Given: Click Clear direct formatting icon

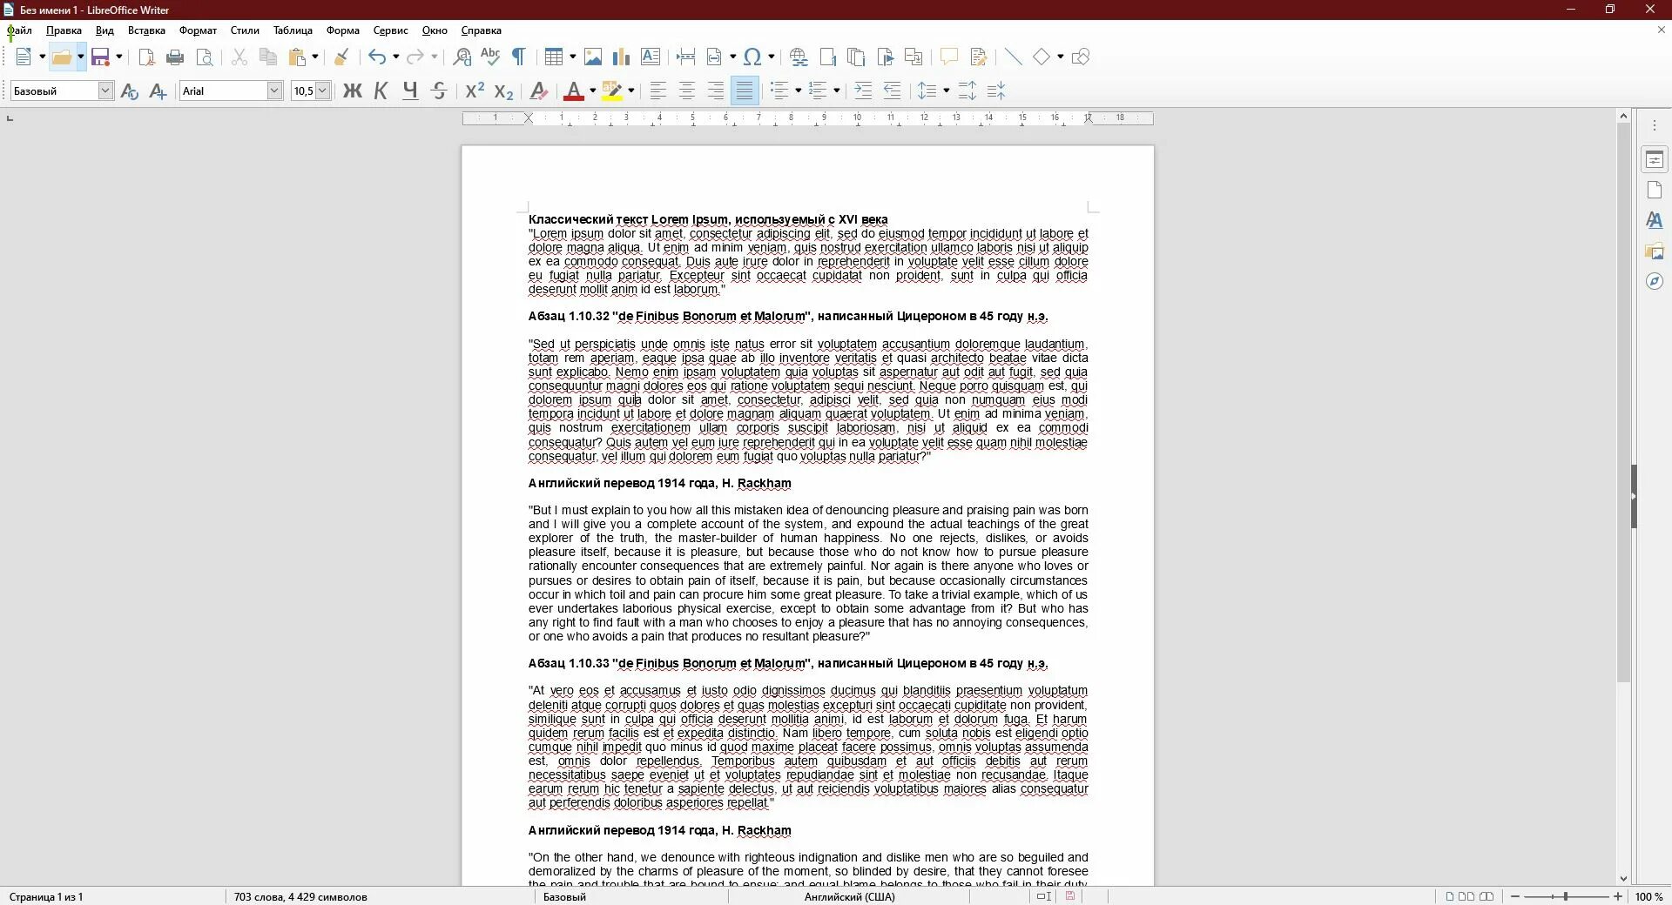Looking at the screenshot, I should coord(539,90).
